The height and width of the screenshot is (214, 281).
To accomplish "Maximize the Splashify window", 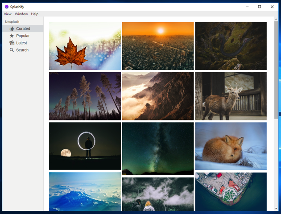I will (259, 7).
